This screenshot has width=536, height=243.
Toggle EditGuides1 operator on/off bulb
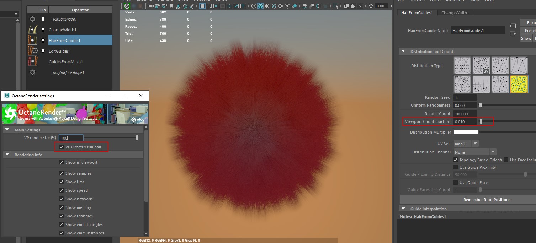pyautogui.click(x=43, y=51)
